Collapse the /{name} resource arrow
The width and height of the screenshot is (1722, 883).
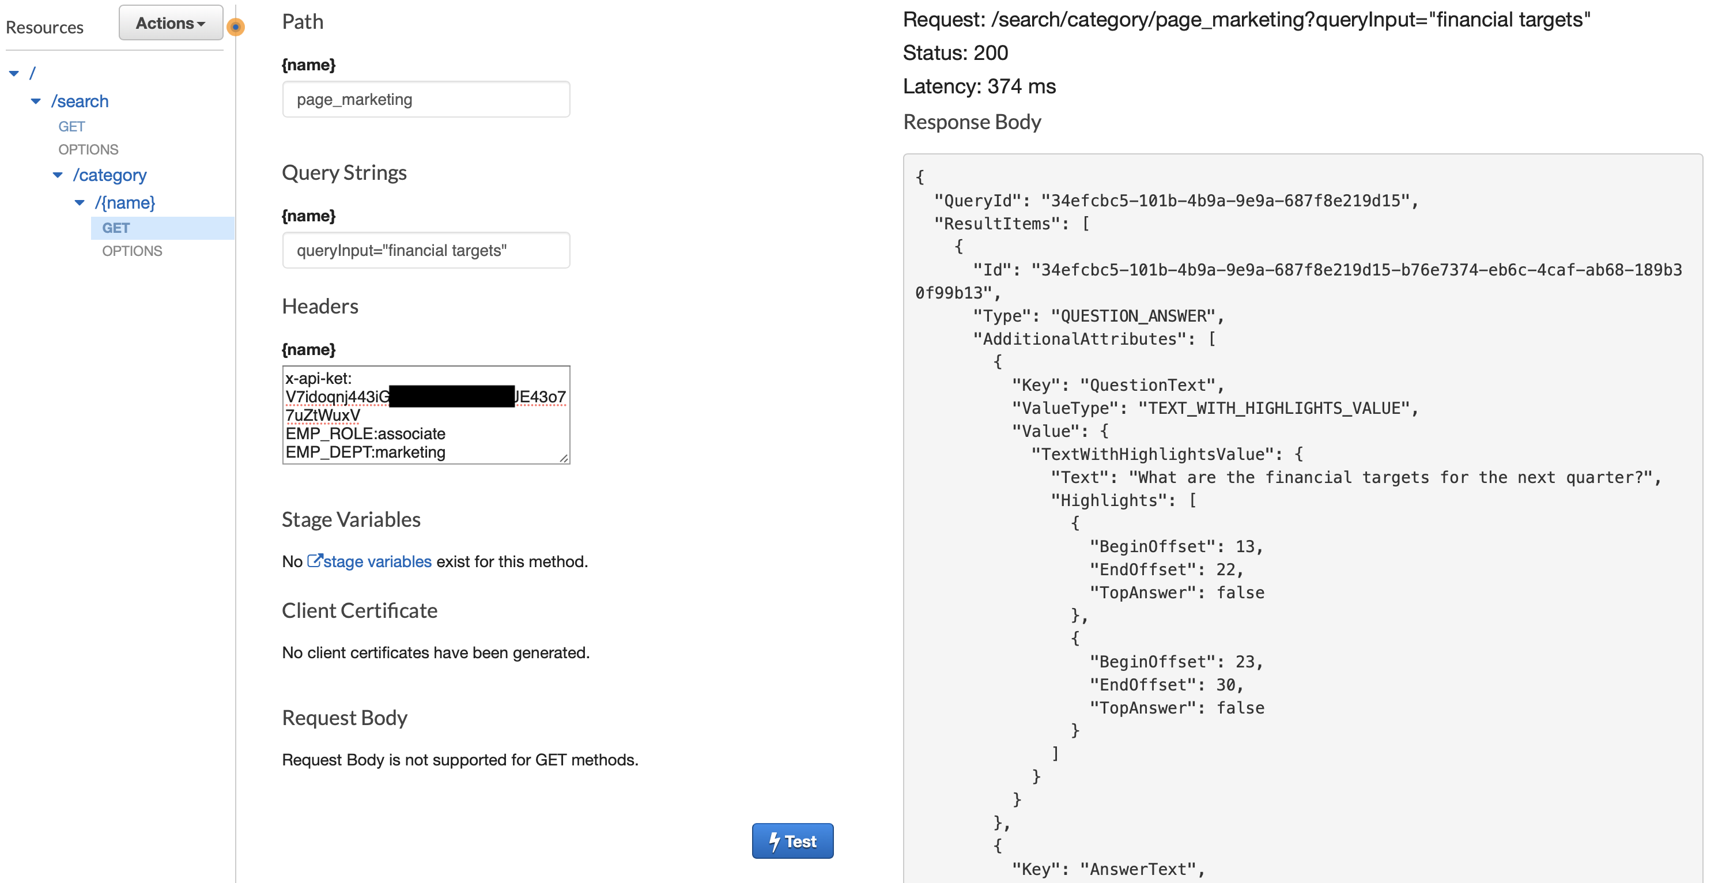point(80,202)
